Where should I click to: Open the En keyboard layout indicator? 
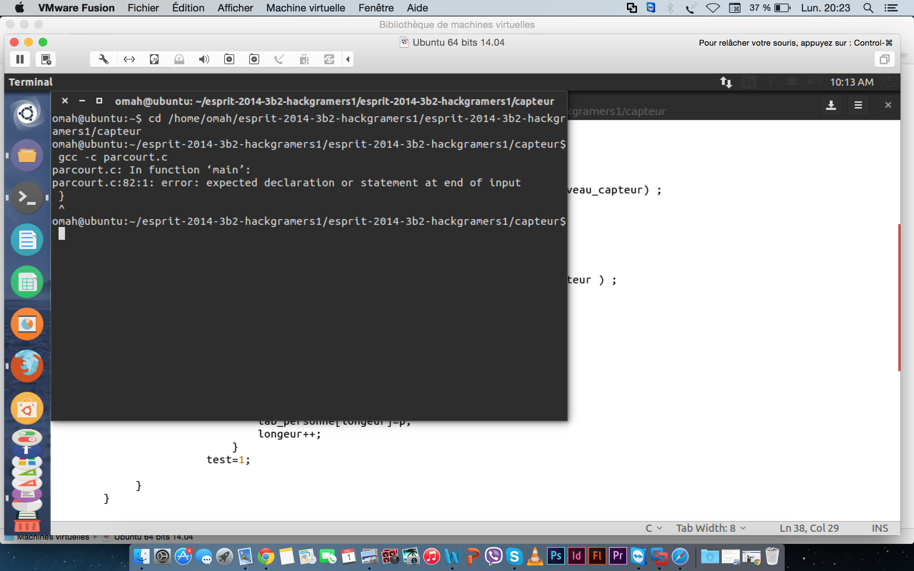click(x=749, y=82)
